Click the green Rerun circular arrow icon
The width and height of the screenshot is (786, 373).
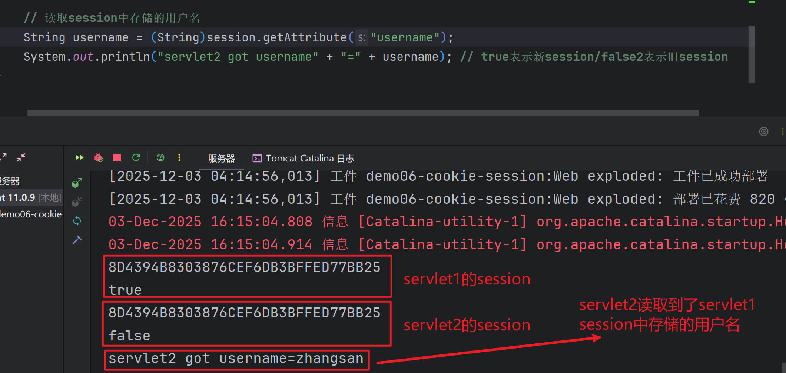point(136,157)
